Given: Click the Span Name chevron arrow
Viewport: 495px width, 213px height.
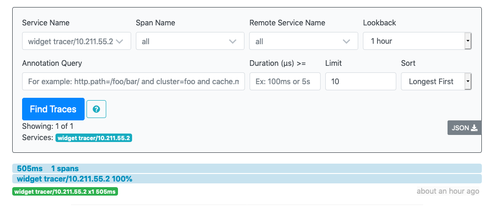Looking at the screenshot, I should (x=233, y=41).
